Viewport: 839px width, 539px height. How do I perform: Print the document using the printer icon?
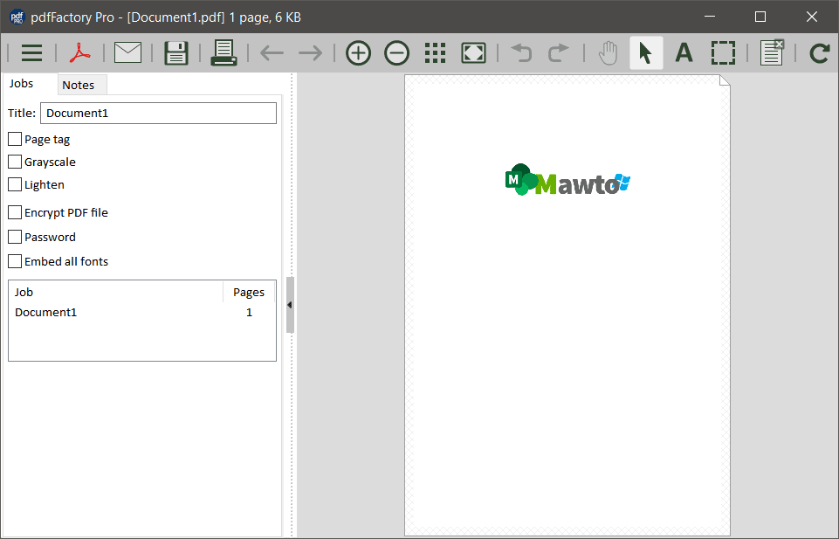click(224, 52)
